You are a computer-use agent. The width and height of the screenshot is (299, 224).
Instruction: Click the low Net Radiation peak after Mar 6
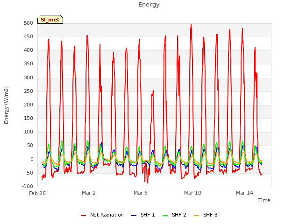click(153, 91)
